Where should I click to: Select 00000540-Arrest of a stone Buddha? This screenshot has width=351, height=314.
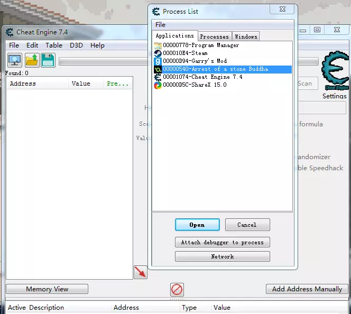point(223,69)
